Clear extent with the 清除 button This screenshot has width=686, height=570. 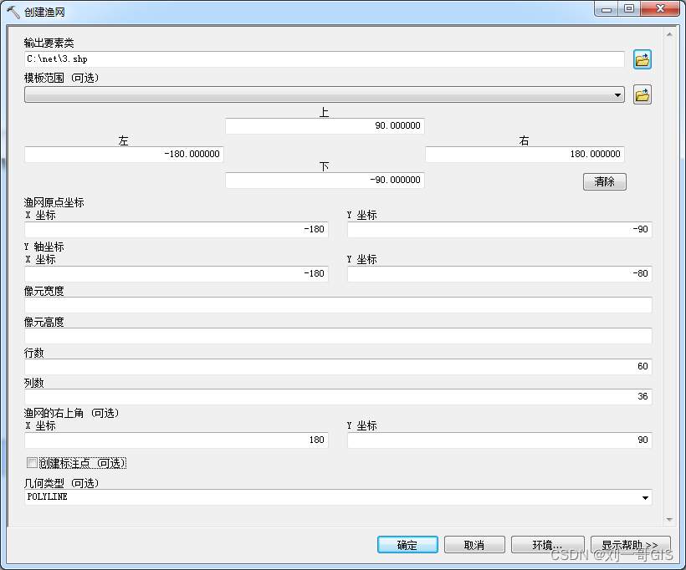point(605,181)
